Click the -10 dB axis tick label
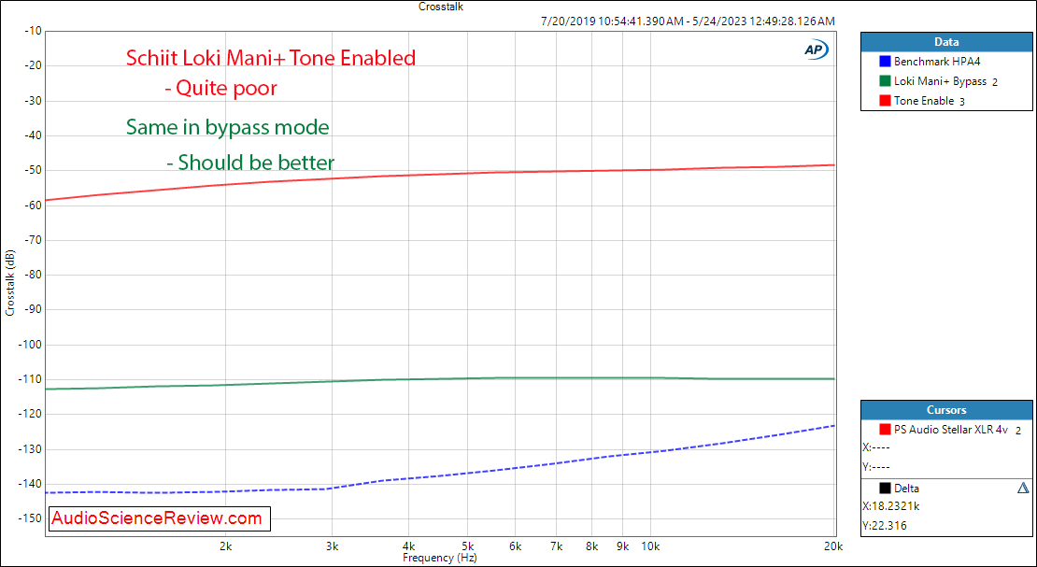Viewport: 1037px width, 567px height. click(x=33, y=31)
